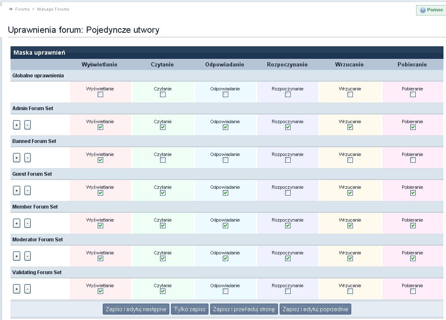
Task: Click 'Tylko zapisz' button
Action: coord(190,309)
